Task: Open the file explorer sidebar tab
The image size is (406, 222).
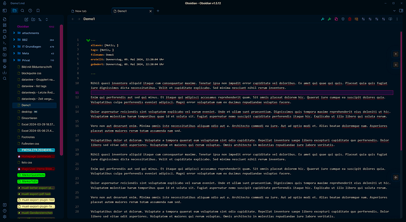Action: point(15,11)
